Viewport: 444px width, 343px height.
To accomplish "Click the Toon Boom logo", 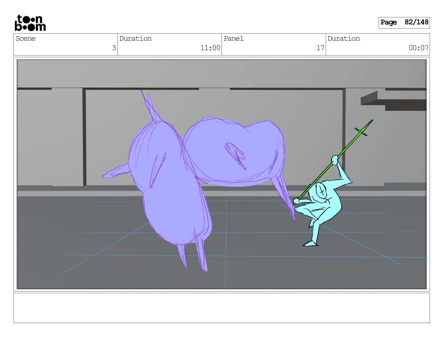I will point(30,23).
